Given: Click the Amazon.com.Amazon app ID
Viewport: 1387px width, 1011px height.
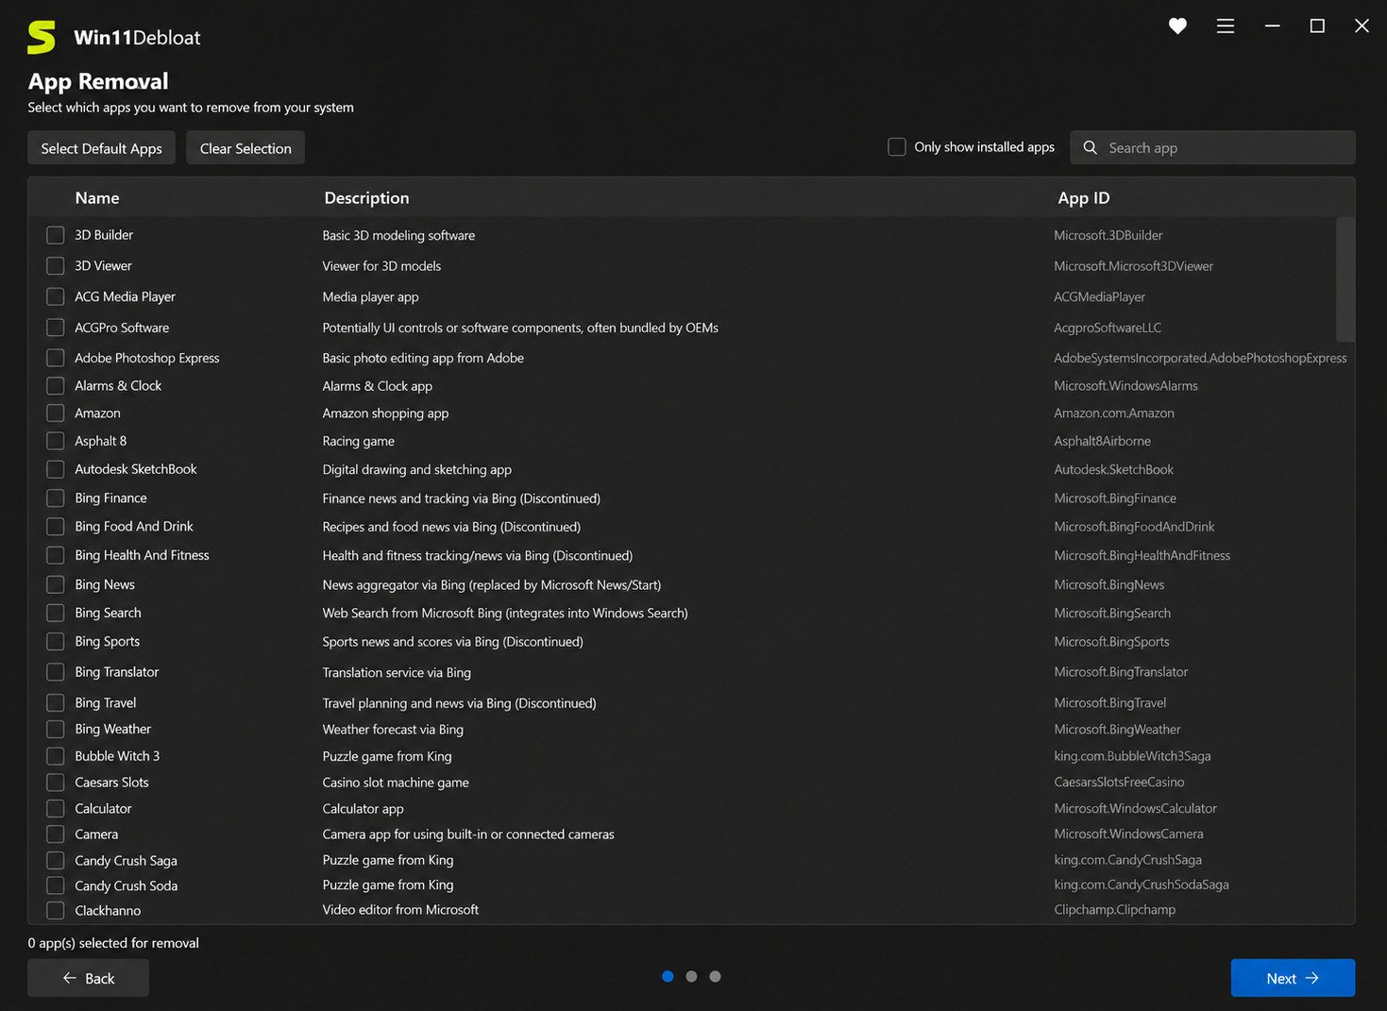Looking at the screenshot, I should pyautogui.click(x=1114, y=413).
